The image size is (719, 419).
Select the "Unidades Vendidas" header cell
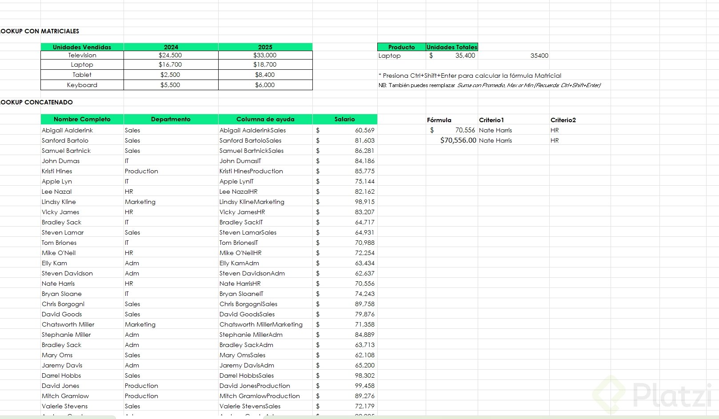click(82, 47)
